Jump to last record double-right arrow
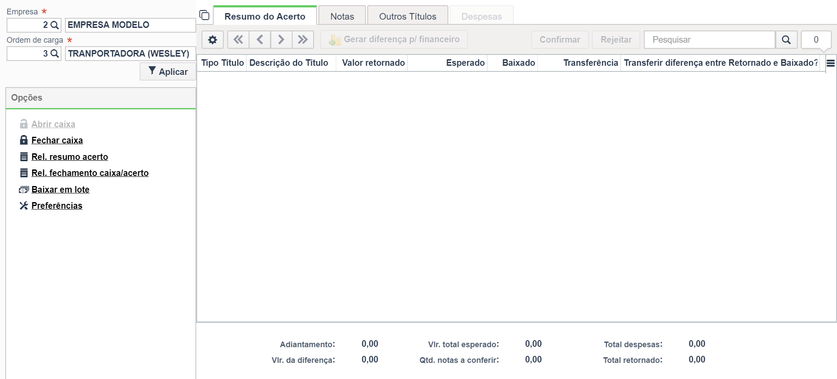This screenshot has width=837, height=379. 303,40
